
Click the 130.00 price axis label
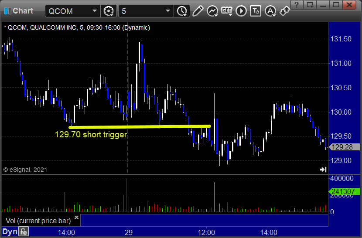pyautogui.click(x=341, y=112)
